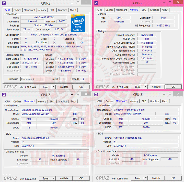Image resolution: width=184 pixels, height=182 pixels.
Task: Click OK in bottom-right Mainboard window
Action: tap(173, 178)
